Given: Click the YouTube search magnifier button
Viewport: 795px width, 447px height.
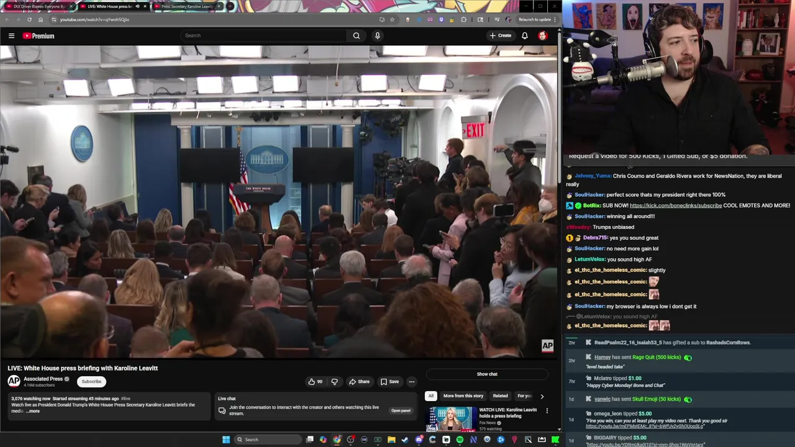Looking at the screenshot, I should pyautogui.click(x=357, y=35).
